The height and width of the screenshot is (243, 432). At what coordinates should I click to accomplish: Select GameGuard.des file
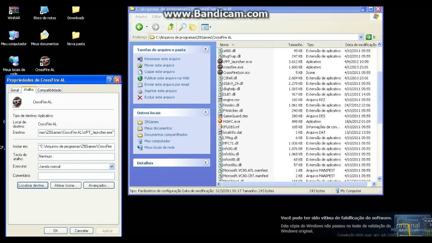click(235, 116)
